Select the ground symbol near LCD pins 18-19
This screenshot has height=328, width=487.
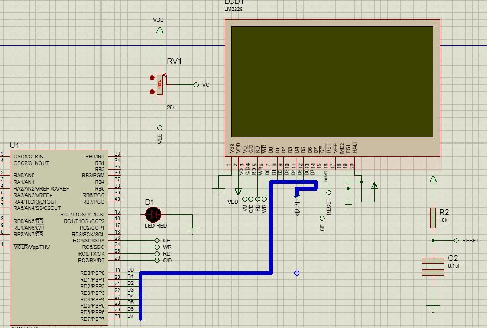point(348,205)
